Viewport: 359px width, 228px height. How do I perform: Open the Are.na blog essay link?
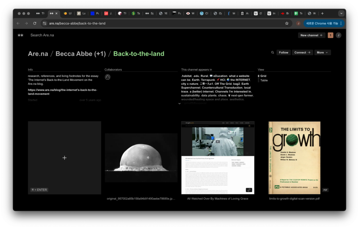62,92
